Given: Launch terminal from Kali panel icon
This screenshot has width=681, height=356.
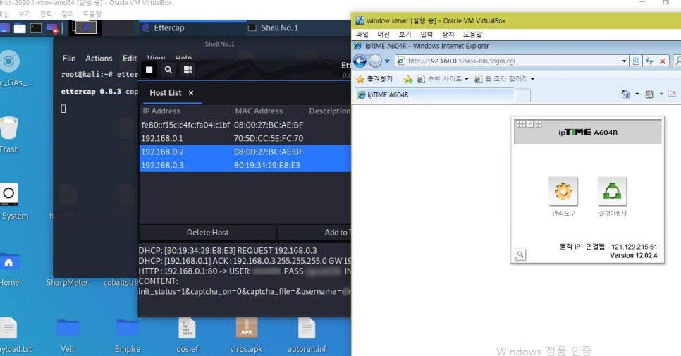Looking at the screenshot, I should (36, 28).
